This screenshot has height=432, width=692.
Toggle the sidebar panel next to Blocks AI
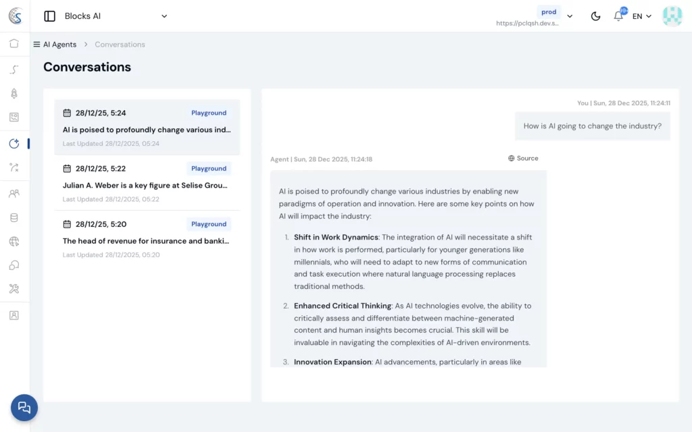(x=49, y=16)
